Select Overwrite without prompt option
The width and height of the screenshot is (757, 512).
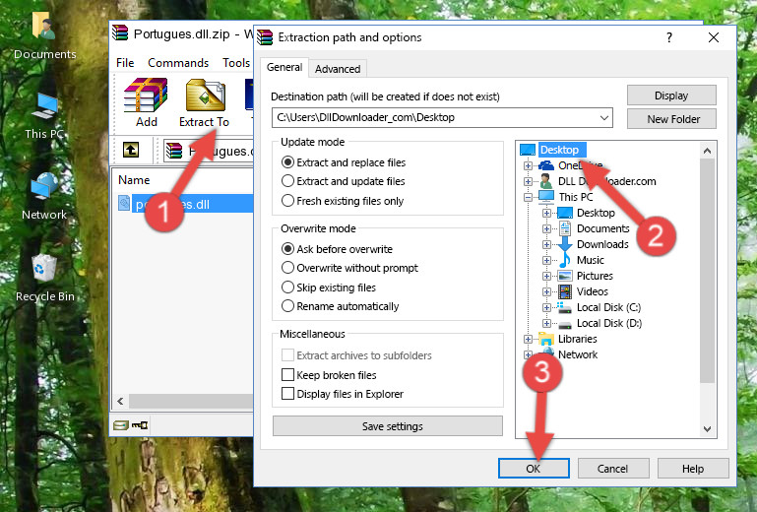click(x=287, y=268)
